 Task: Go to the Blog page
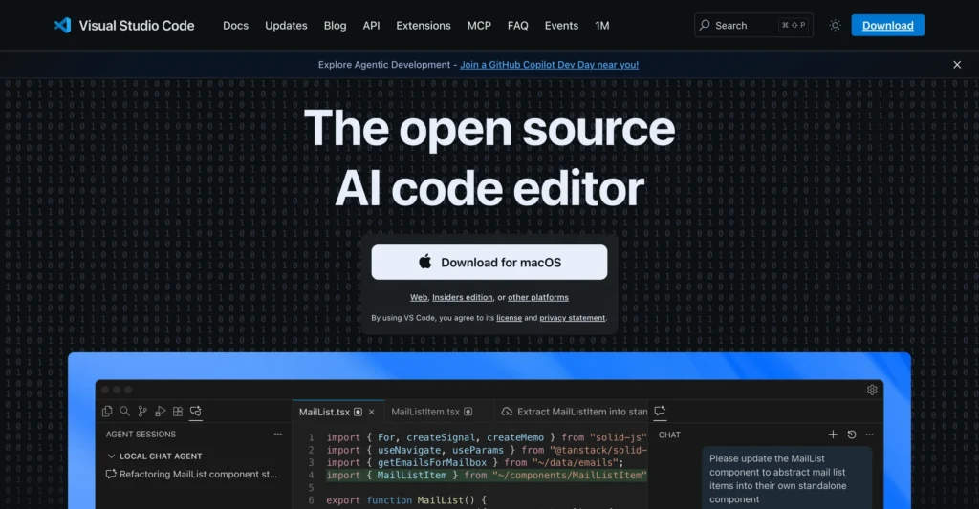click(335, 26)
